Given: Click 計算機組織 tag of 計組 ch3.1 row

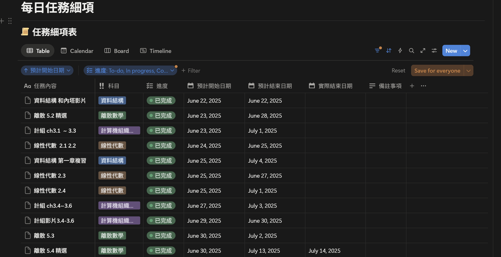Looking at the screenshot, I should pyautogui.click(x=119, y=130).
